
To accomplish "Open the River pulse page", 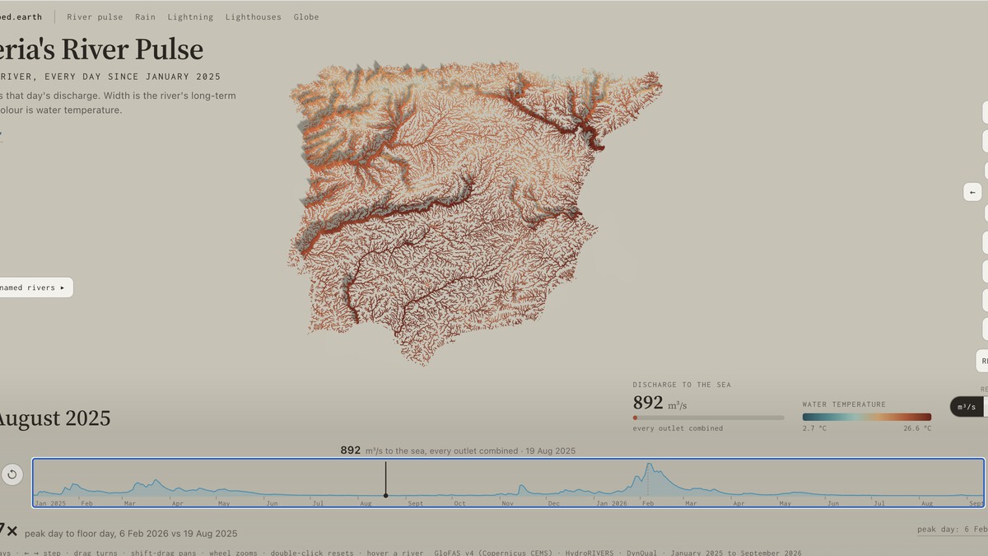I will point(95,16).
